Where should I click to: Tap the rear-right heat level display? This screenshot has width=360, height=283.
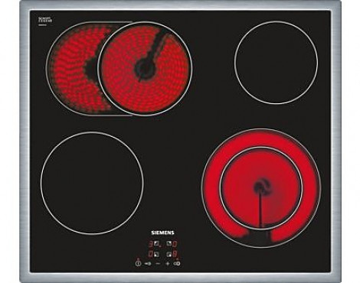tap(175, 244)
